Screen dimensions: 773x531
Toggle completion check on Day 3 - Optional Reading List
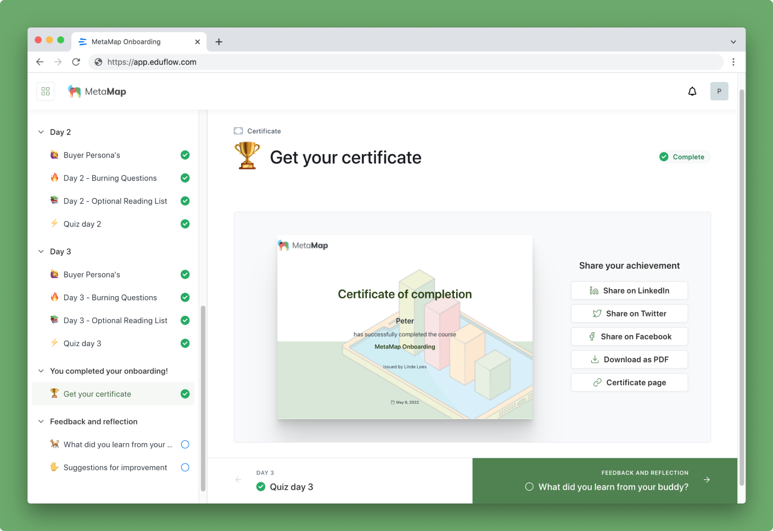click(185, 321)
